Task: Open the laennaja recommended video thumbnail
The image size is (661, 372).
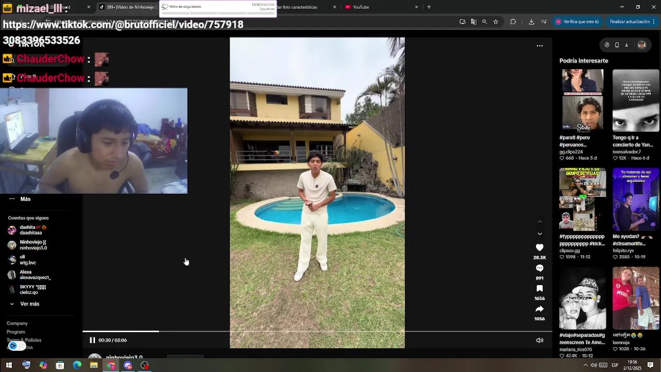Action: pos(636,298)
